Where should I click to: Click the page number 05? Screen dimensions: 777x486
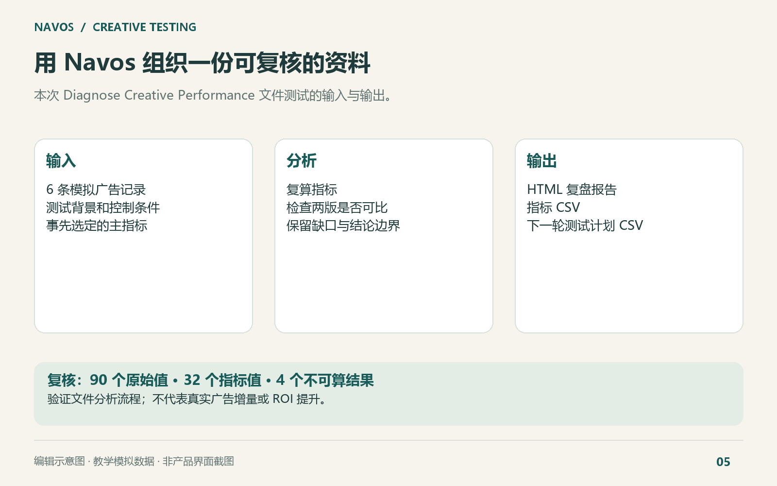724,462
